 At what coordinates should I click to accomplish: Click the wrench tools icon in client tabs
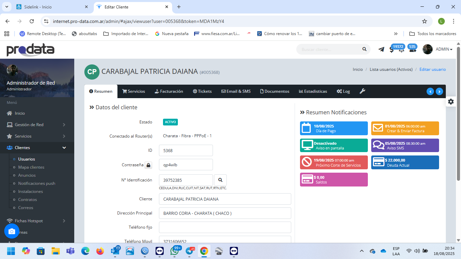pyautogui.click(x=362, y=91)
